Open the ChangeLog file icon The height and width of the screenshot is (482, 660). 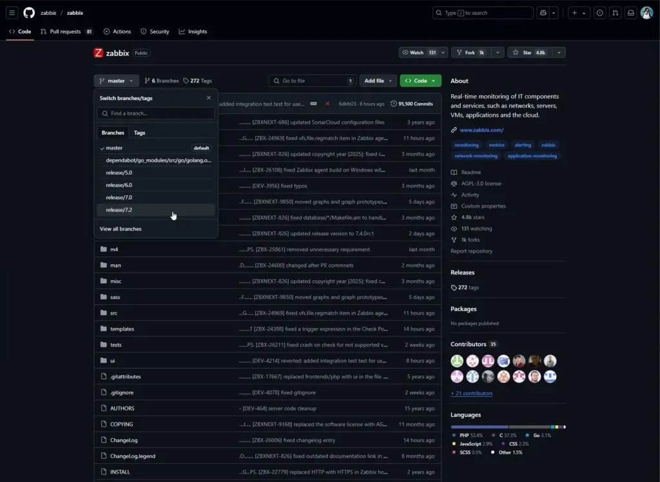104,440
